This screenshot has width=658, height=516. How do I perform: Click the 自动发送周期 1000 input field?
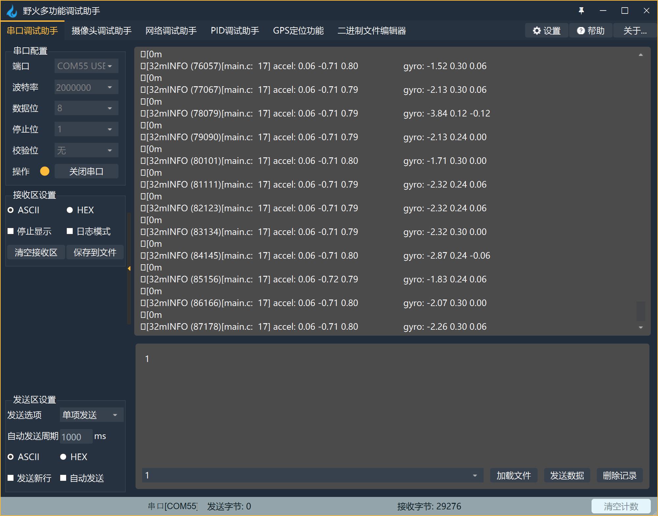[76, 437]
